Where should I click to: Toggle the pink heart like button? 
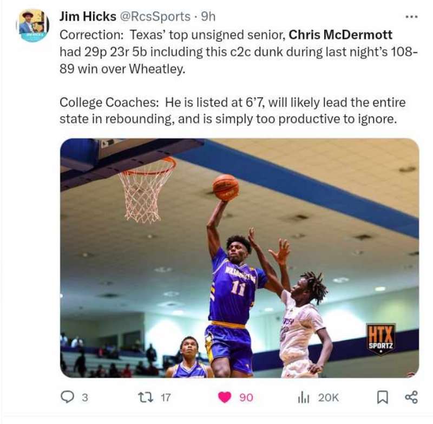(225, 397)
